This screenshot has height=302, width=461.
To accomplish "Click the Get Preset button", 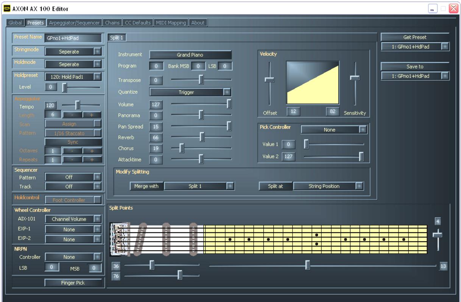I will 415,37.
